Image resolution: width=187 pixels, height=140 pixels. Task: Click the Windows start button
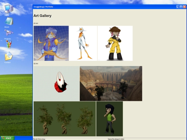[x=7, y=138]
